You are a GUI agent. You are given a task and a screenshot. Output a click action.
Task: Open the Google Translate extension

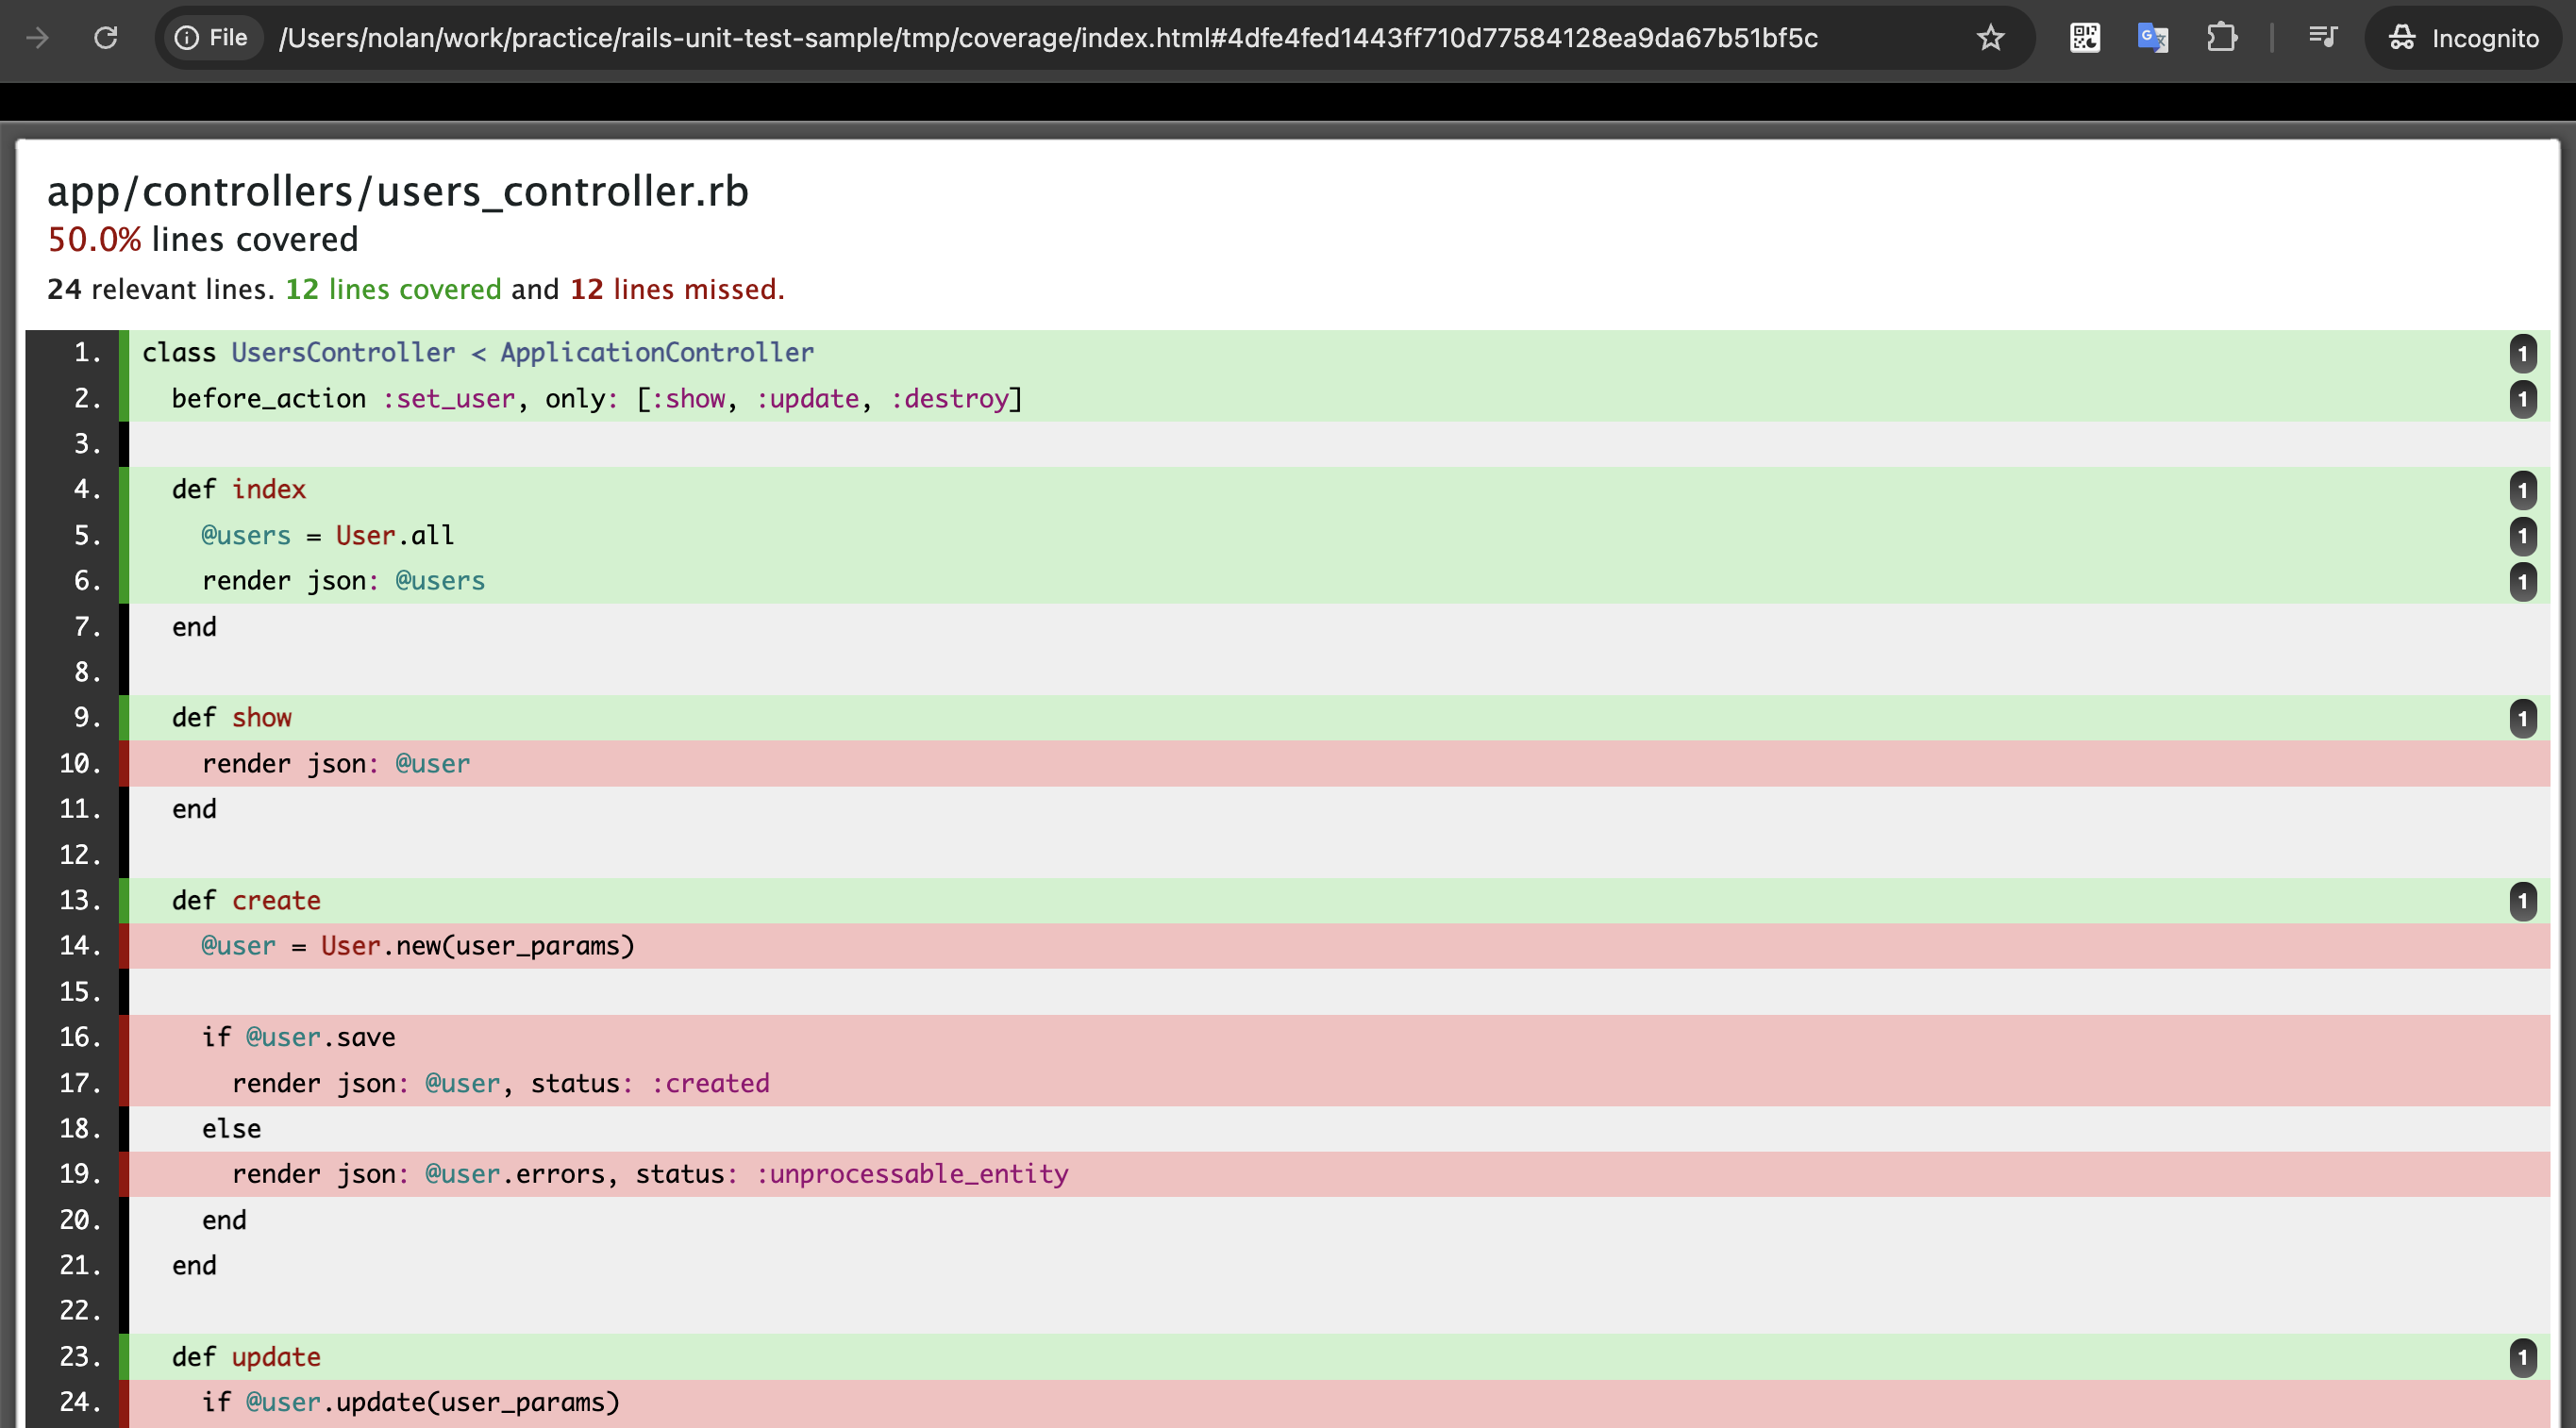click(2152, 38)
